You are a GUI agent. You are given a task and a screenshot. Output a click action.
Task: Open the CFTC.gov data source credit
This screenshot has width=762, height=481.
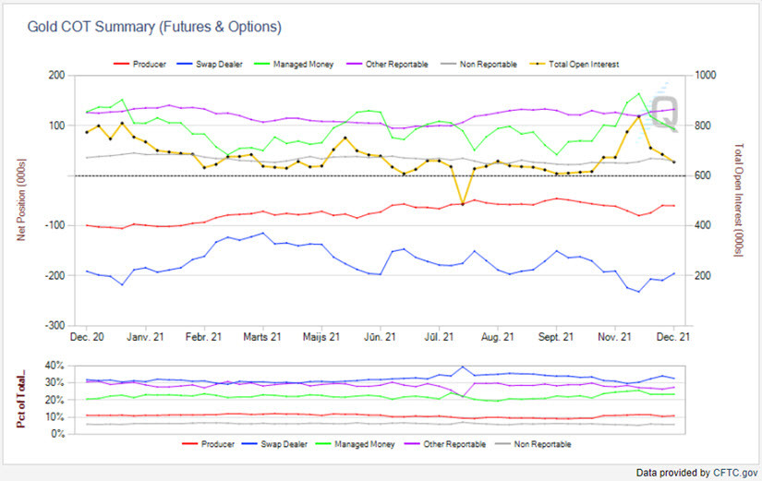click(x=695, y=472)
